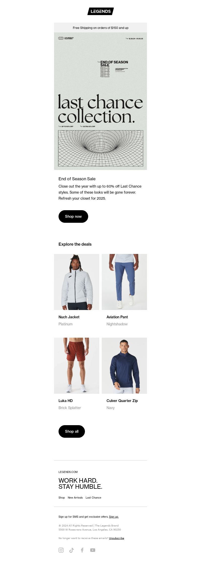Screen dimensions: 201x574
Task: Click the Shop all button
Action: click(72, 431)
